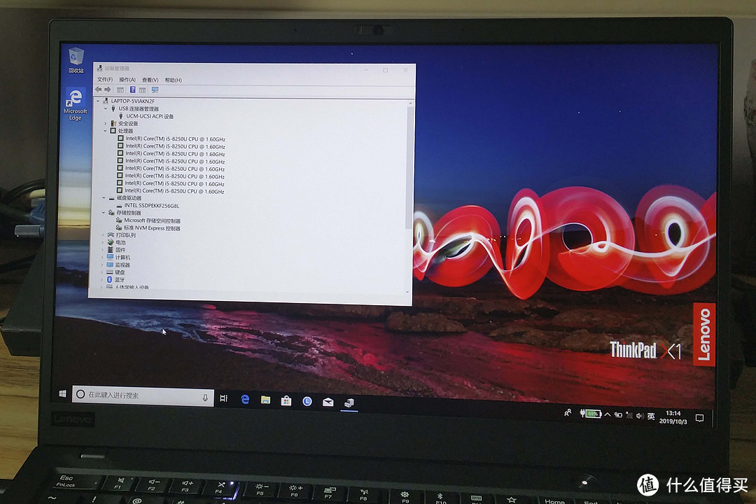Select the Microsoft Edge desktop shortcut
This screenshot has width=756, height=504.
pos(75,104)
